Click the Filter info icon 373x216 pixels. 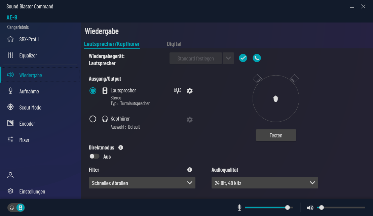pos(190,170)
